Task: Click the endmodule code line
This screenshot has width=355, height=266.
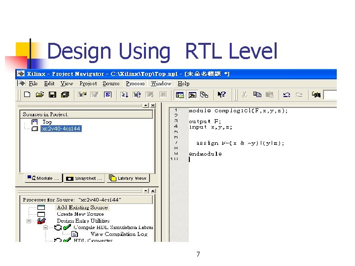Action: click(x=205, y=154)
